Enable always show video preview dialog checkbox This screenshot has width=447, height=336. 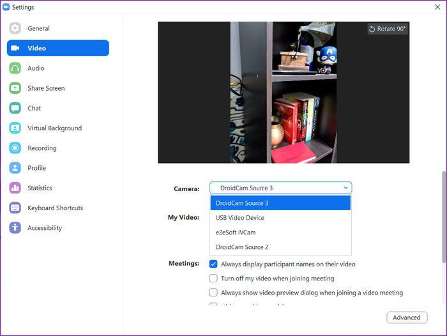click(213, 293)
